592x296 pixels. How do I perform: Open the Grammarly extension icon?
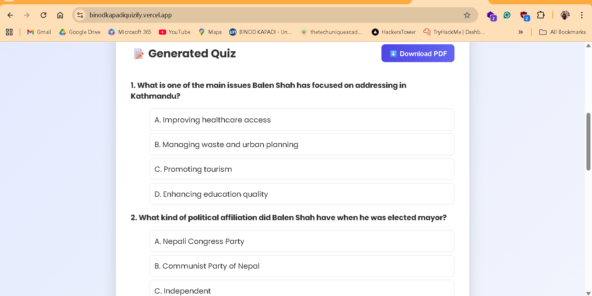[507, 15]
